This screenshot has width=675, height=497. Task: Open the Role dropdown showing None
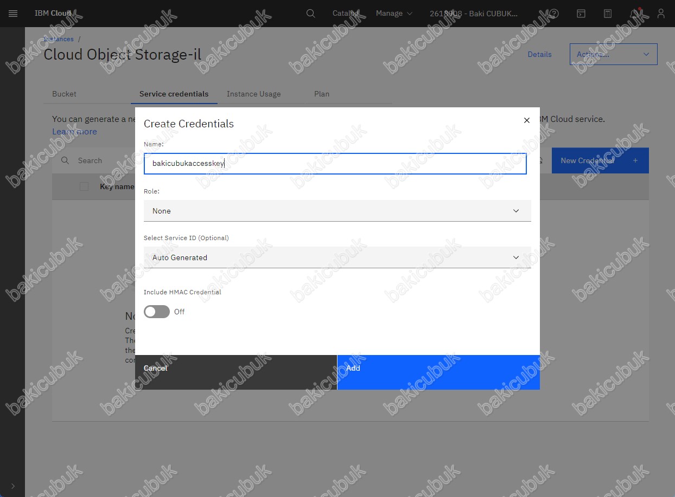pos(337,211)
